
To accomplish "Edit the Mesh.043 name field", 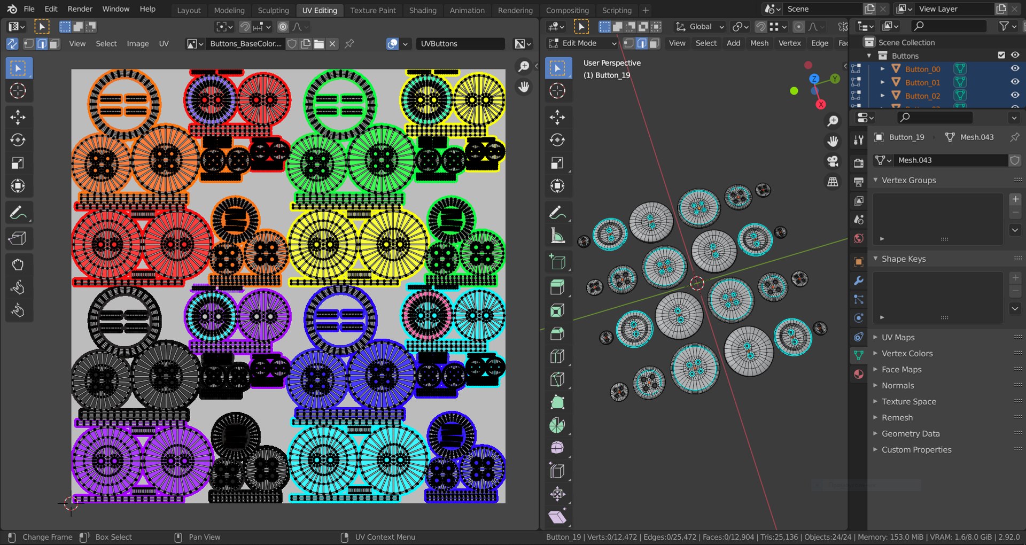I will click(951, 160).
